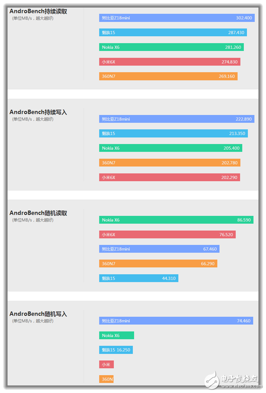
Task: Click the Nokia X6 bar showing 281.260
Action: coord(171,47)
